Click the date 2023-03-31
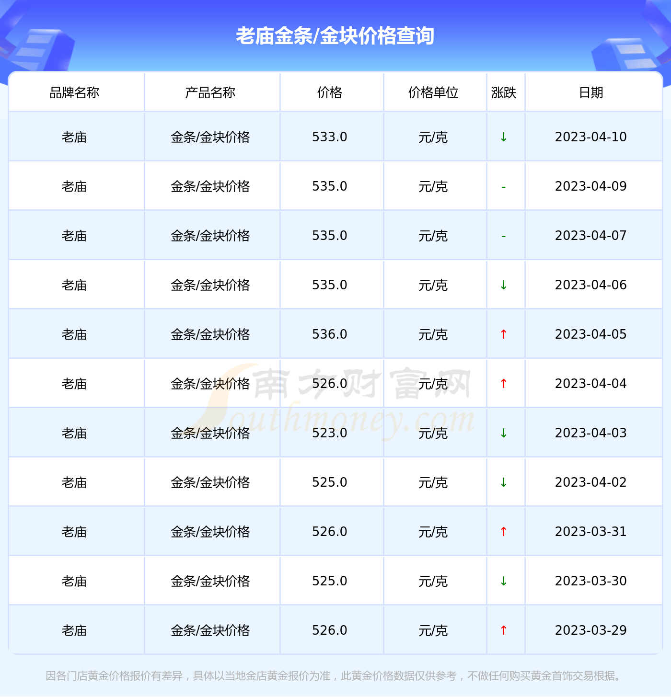 click(x=591, y=532)
